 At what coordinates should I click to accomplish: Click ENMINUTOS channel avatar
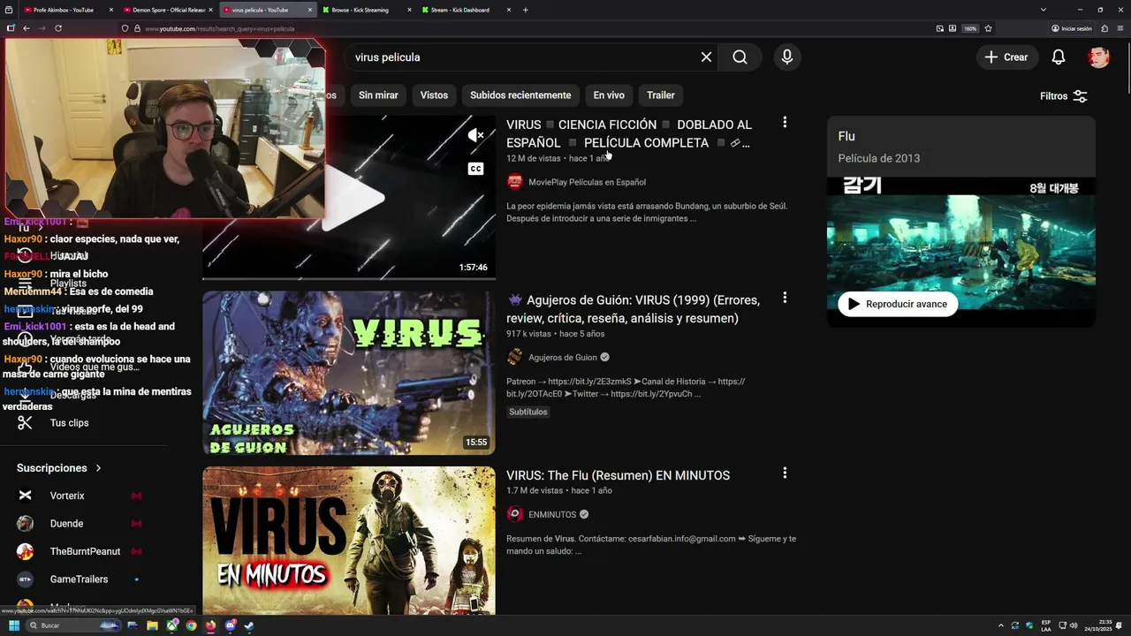tap(514, 514)
